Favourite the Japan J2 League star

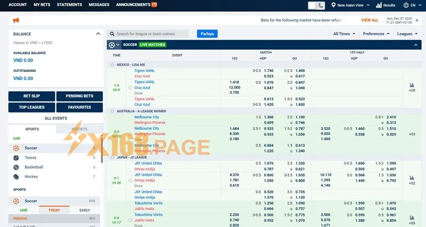112,157
